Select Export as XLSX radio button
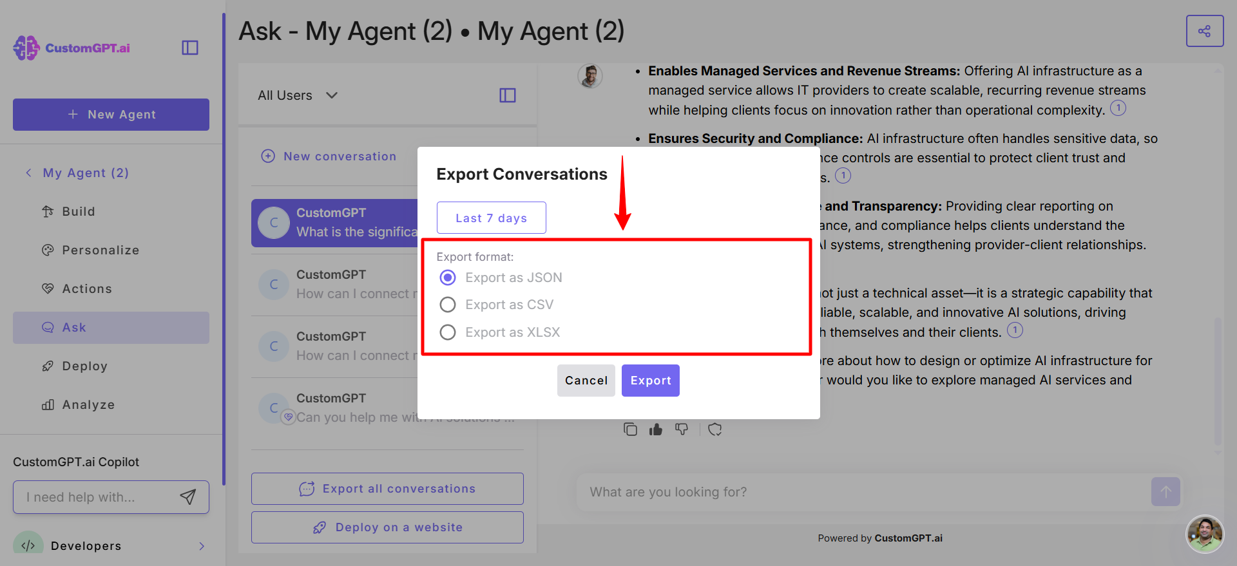1237x566 pixels. [448, 332]
